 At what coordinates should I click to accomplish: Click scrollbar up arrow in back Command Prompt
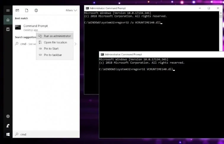click(x=221, y=13)
